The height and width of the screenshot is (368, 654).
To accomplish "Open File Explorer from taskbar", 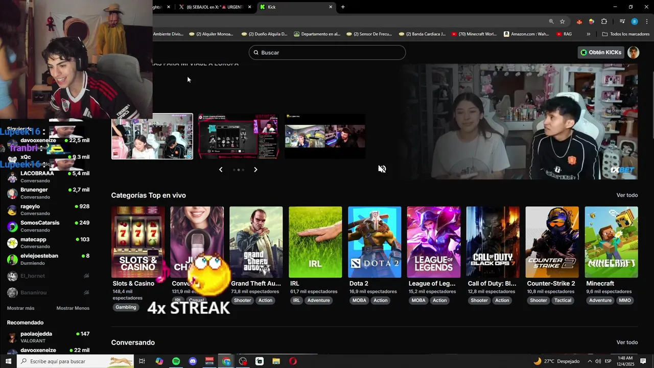I will [x=276, y=361].
